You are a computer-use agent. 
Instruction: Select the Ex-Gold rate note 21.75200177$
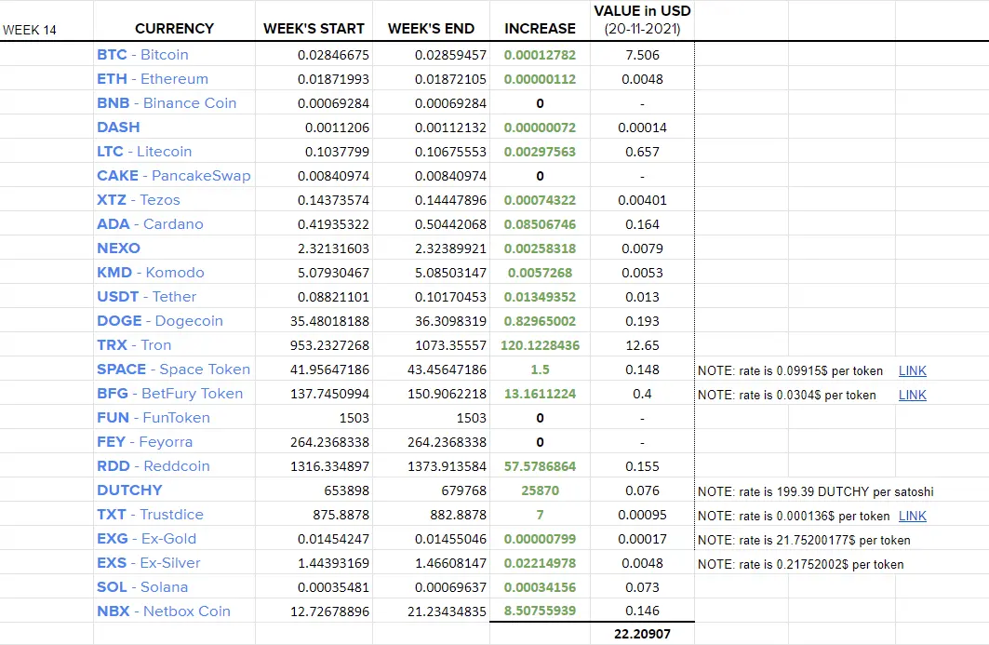pyautogui.click(x=804, y=540)
